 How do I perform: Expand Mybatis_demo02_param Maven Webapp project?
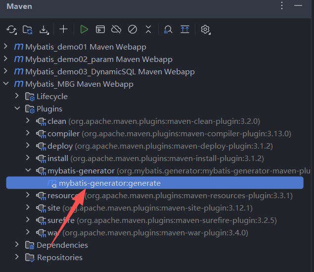tap(5, 59)
